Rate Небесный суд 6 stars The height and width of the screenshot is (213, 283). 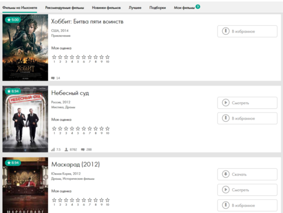(84, 129)
